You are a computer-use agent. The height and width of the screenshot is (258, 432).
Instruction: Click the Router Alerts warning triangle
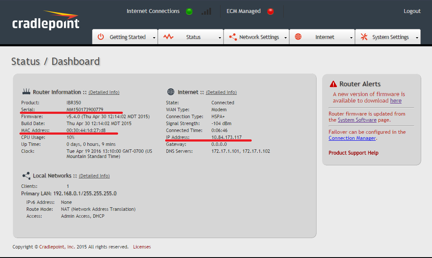(333, 84)
